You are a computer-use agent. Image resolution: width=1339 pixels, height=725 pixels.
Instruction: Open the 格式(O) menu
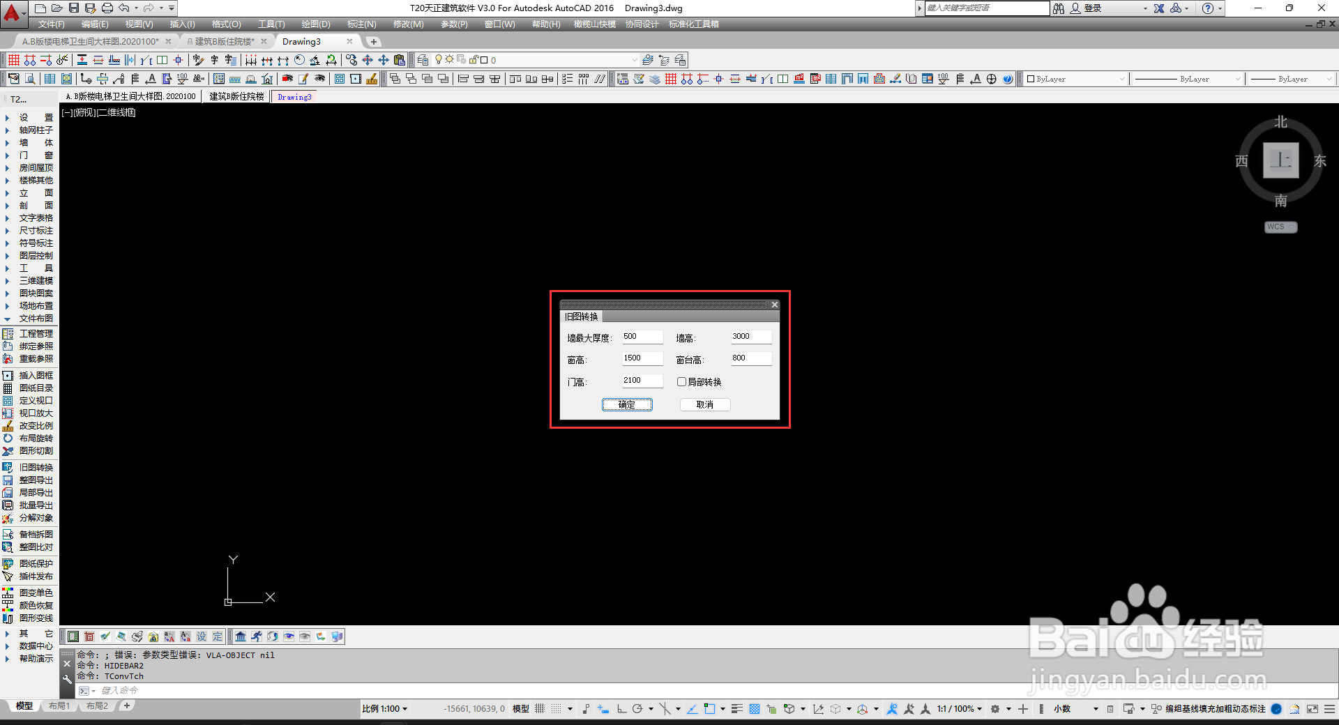[227, 24]
